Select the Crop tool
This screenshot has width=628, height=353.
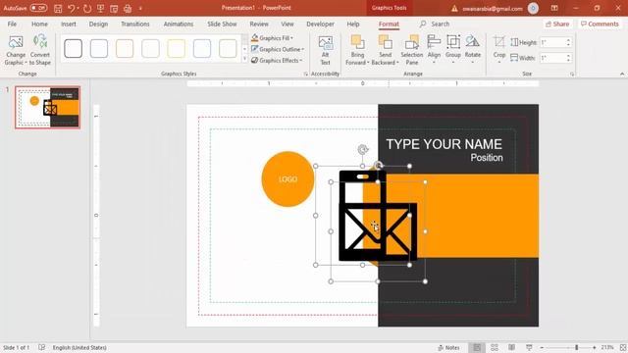499,50
